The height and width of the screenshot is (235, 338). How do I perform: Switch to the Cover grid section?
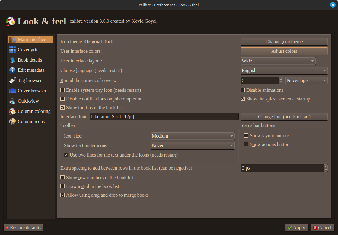30,50
